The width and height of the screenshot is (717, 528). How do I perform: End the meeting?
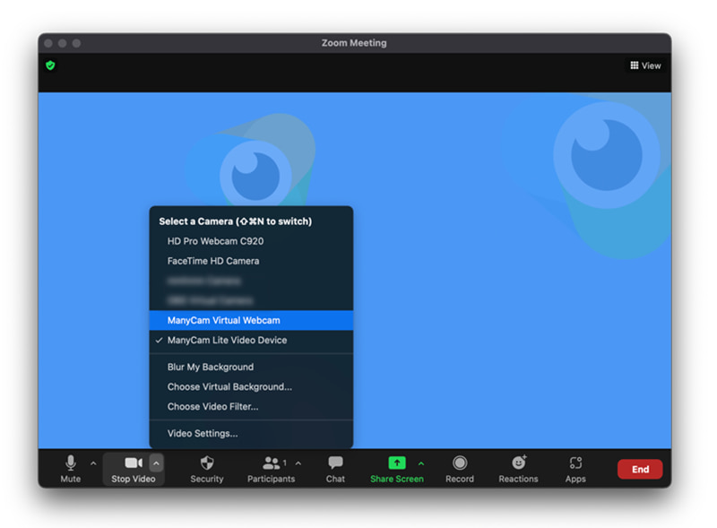640,469
